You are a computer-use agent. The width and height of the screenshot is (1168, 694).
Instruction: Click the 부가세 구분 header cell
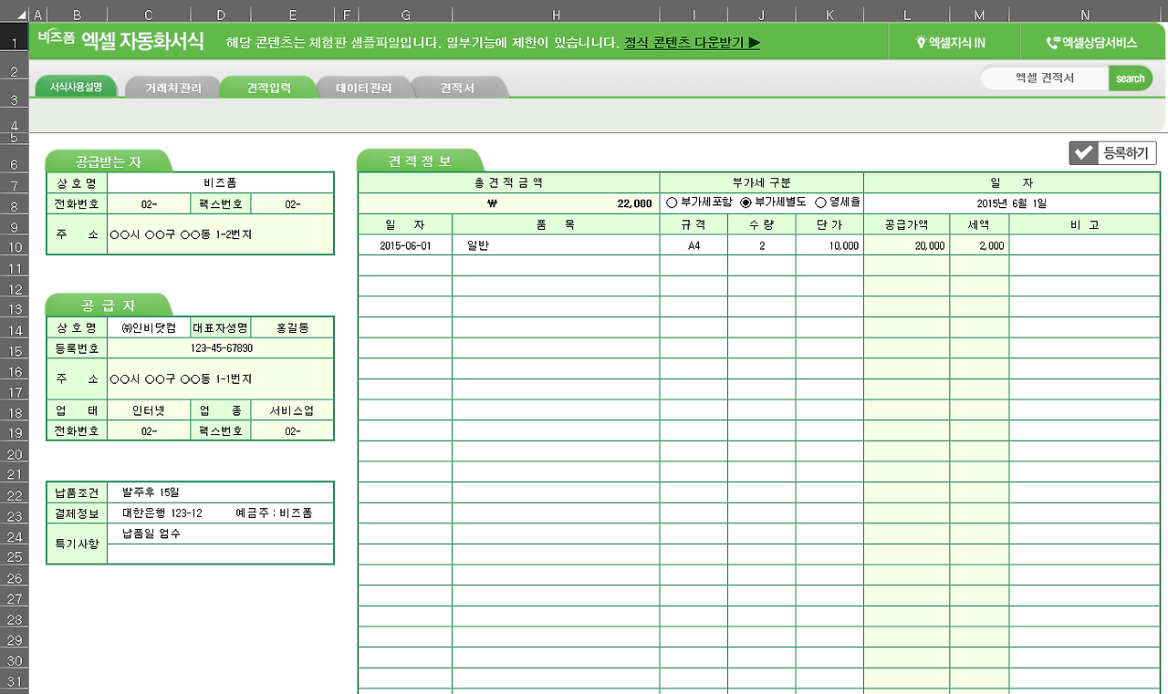point(761,182)
